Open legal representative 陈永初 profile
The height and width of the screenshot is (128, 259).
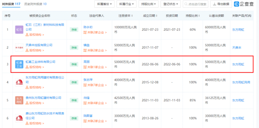[x=88, y=27]
